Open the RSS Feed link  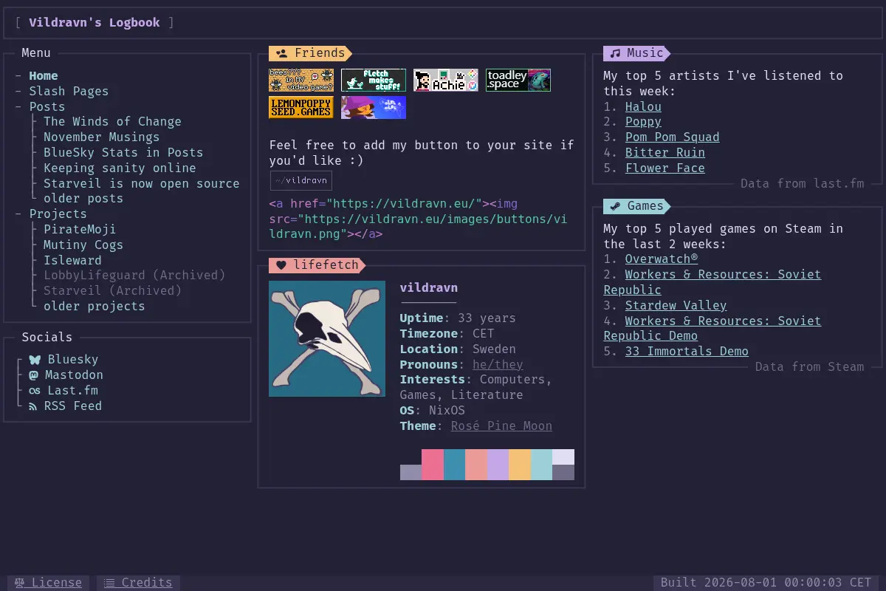(x=73, y=406)
